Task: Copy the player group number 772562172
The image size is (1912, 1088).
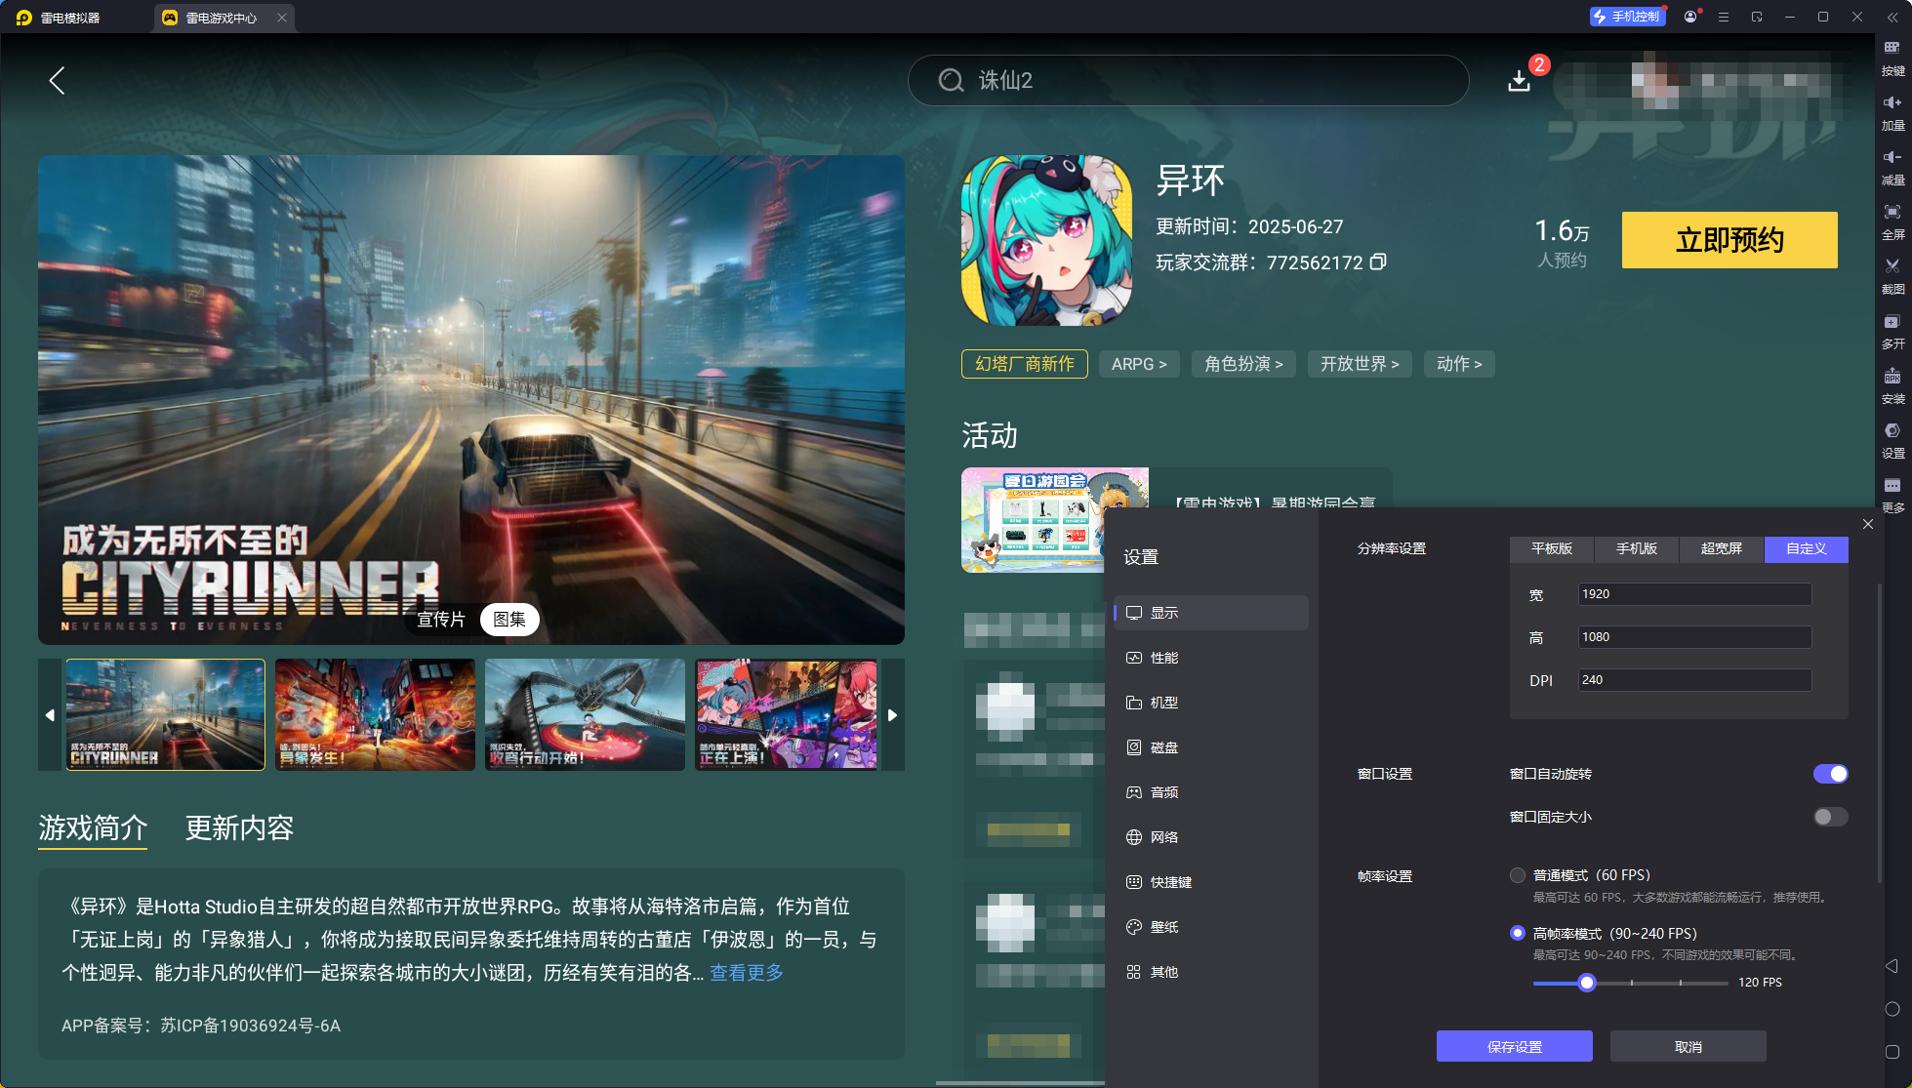Action: click(x=1378, y=262)
